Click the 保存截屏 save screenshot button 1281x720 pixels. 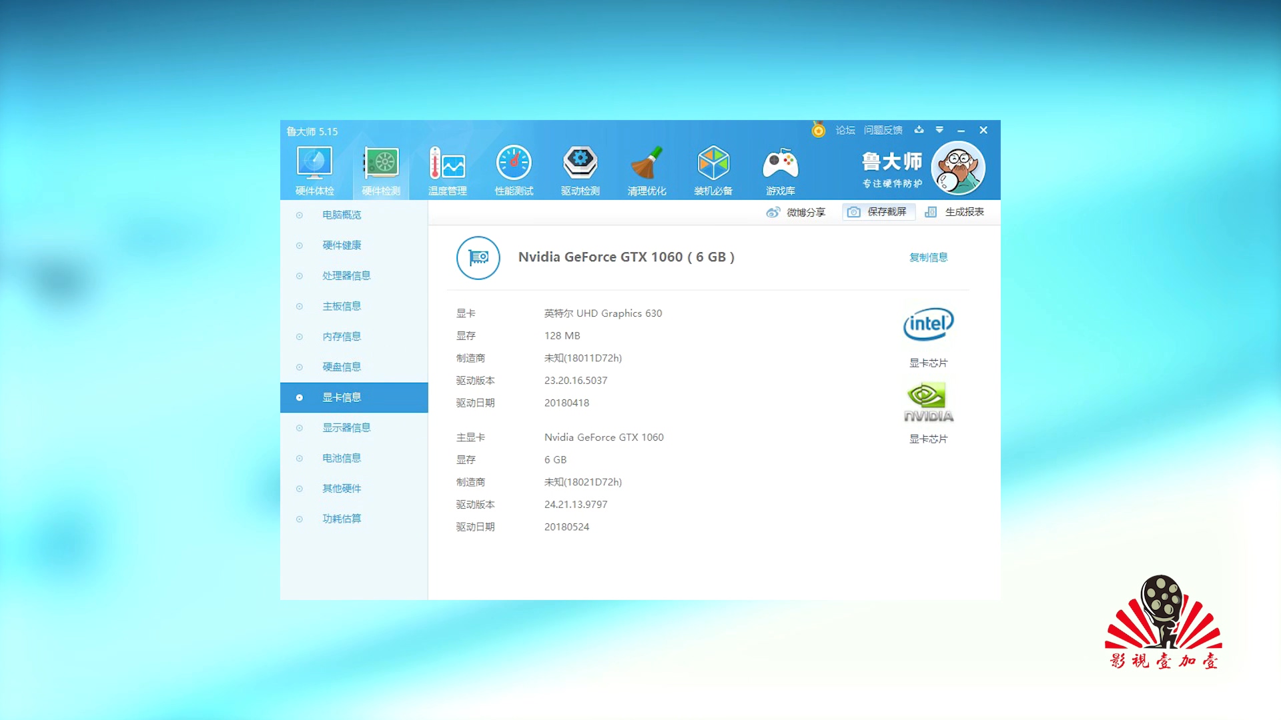(x=878, y=212)
